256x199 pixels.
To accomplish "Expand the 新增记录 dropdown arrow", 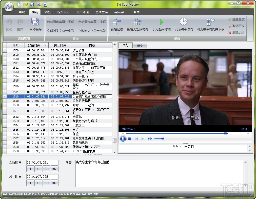I will [x=117, y=34].
